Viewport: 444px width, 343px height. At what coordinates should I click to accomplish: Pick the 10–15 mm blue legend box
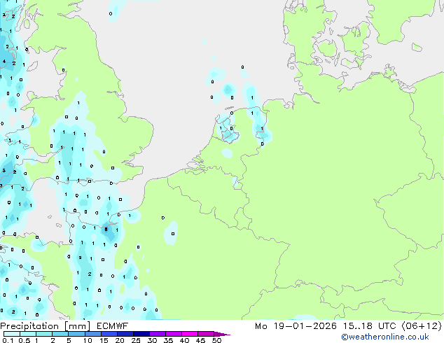pyautogui.click(x=92, y=334)
